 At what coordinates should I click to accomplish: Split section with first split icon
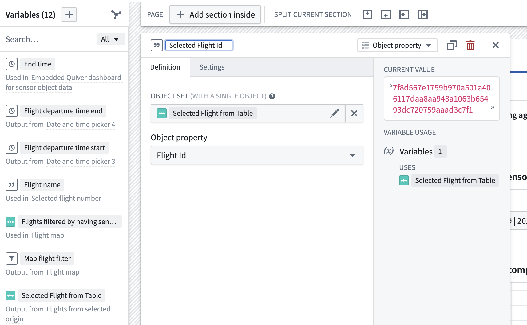tap(367, 14)
